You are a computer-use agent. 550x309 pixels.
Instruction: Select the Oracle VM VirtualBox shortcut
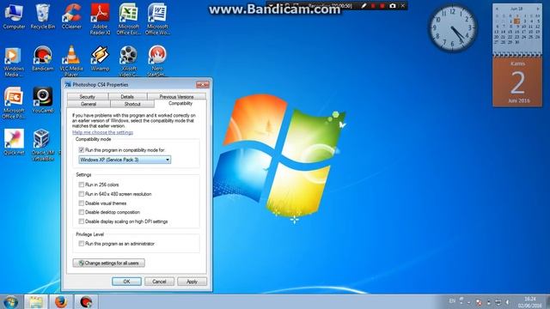click(43, 145)
